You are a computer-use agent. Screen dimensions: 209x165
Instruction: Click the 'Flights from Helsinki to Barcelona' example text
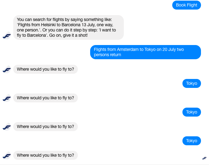pyautogui.click(x=49, y=25)
